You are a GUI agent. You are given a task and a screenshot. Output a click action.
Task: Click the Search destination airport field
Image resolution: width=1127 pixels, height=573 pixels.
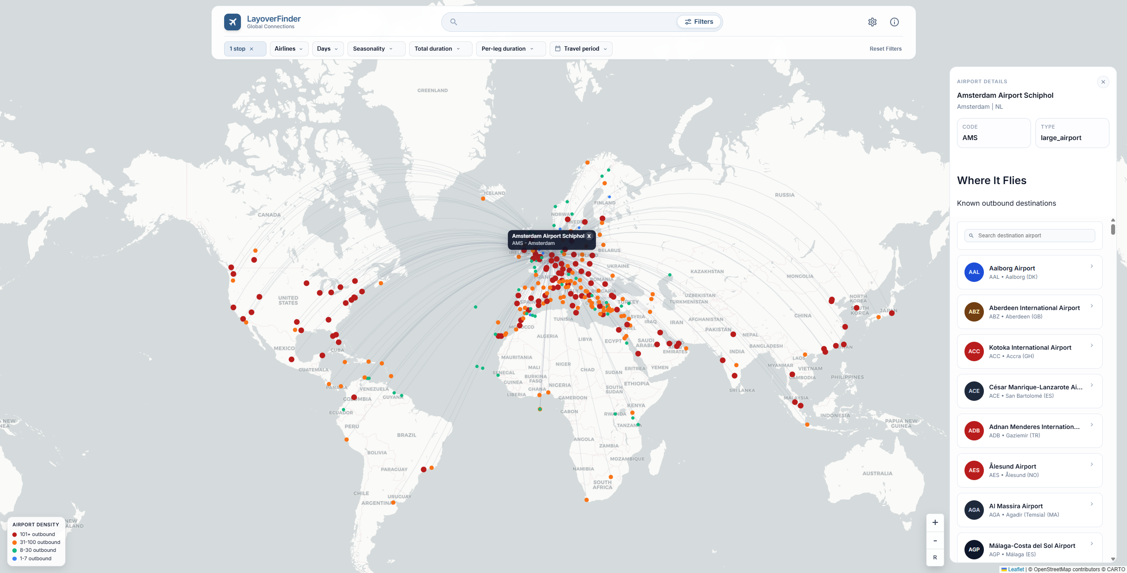pyautogui.click(x=1029, y=235)
